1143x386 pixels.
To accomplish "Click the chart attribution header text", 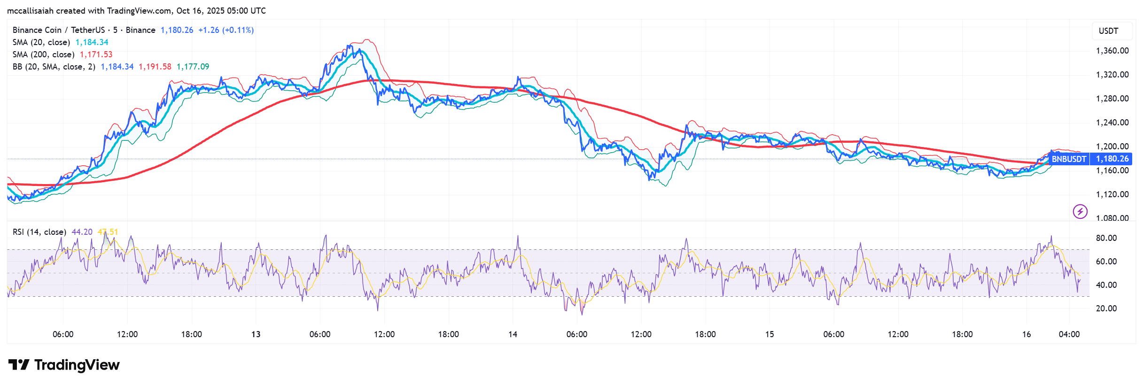I will (x=136, y=10).
